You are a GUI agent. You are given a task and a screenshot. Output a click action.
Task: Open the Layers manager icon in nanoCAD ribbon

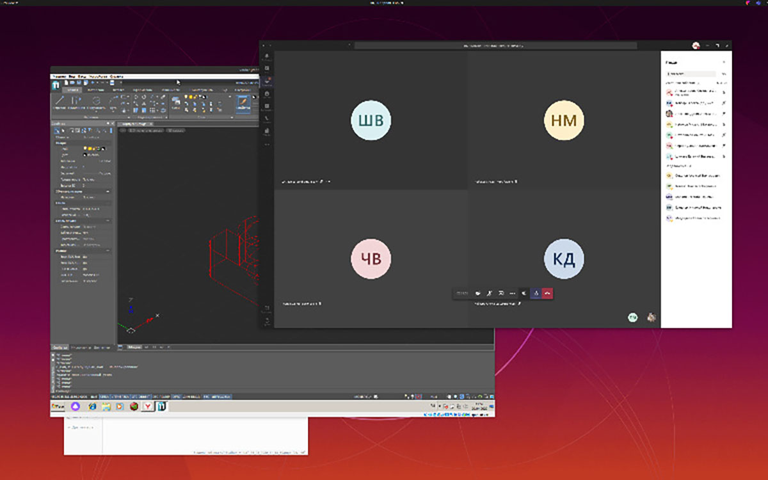tap(176, 102)
